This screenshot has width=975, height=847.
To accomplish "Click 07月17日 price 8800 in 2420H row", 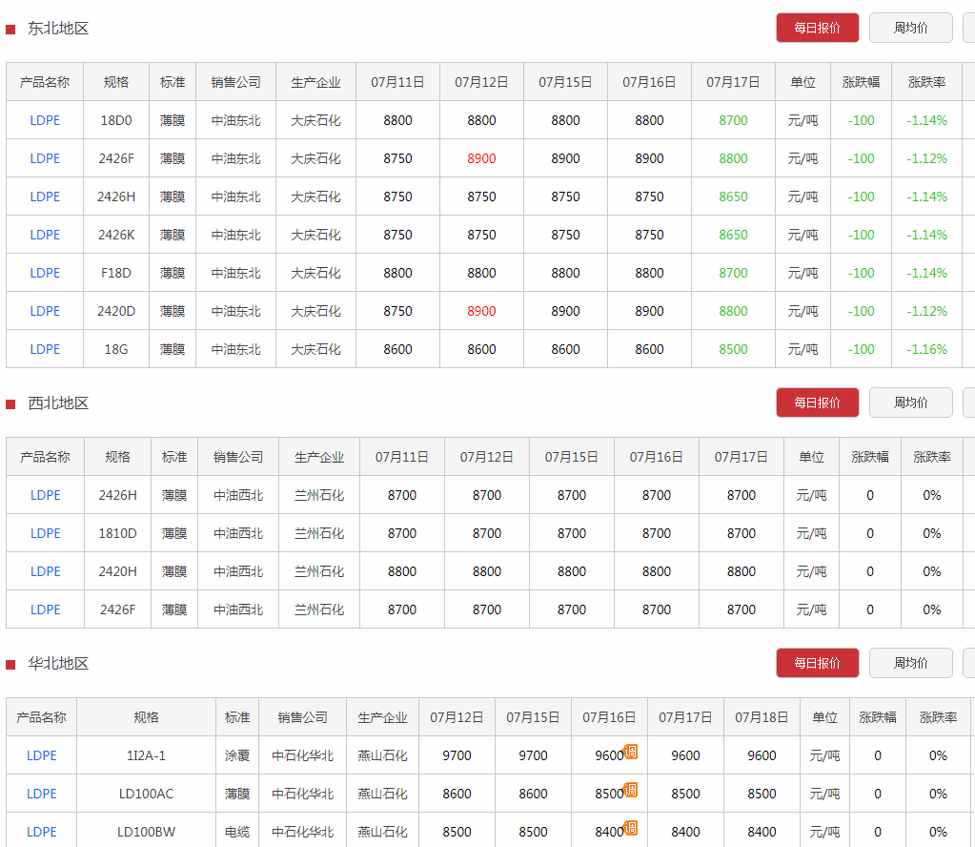I will coord(741,571).
